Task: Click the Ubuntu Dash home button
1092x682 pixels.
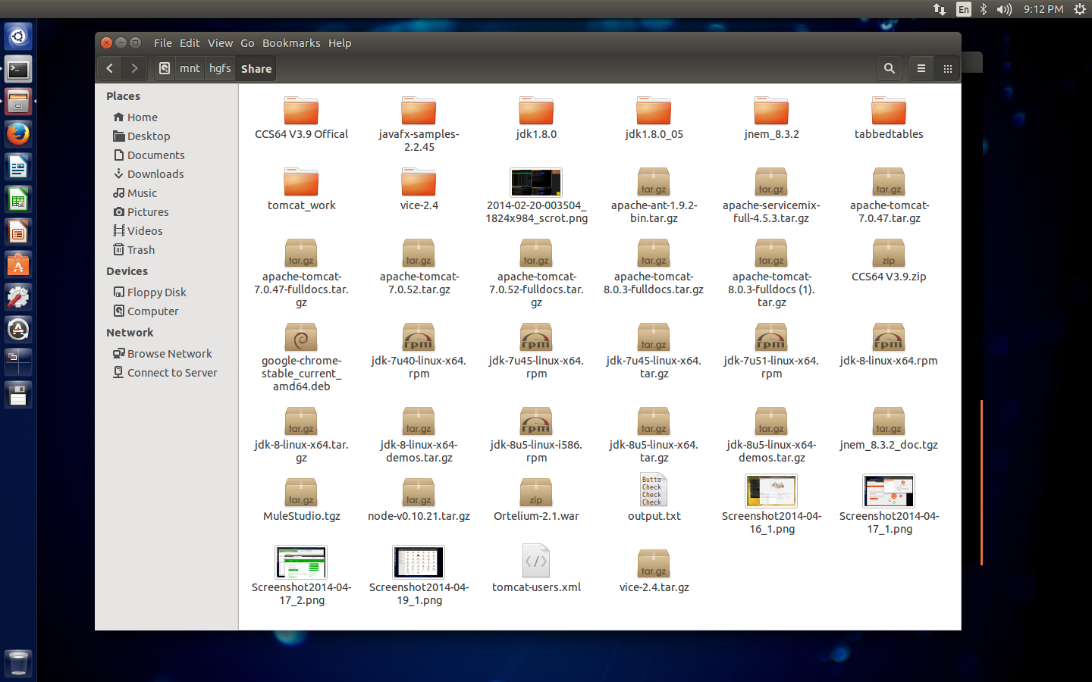Action: [x=18, y=36]
